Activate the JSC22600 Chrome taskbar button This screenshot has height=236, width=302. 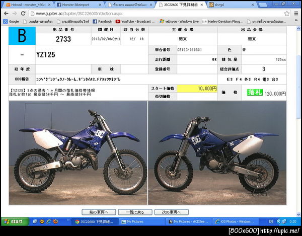click(95, 221)
